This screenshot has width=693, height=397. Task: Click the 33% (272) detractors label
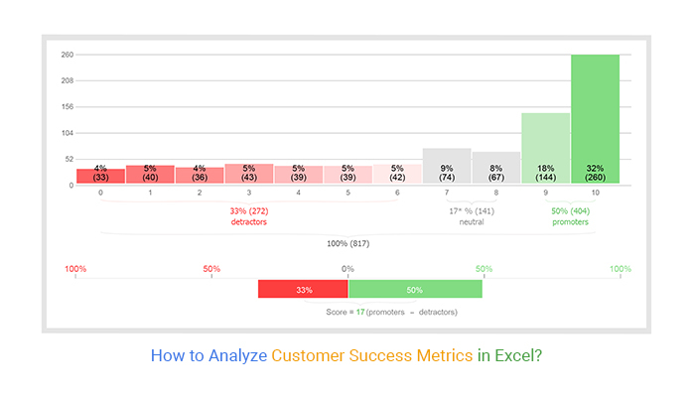[x=249, y=216]
